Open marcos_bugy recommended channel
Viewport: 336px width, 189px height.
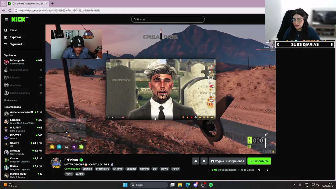(23, 175)
